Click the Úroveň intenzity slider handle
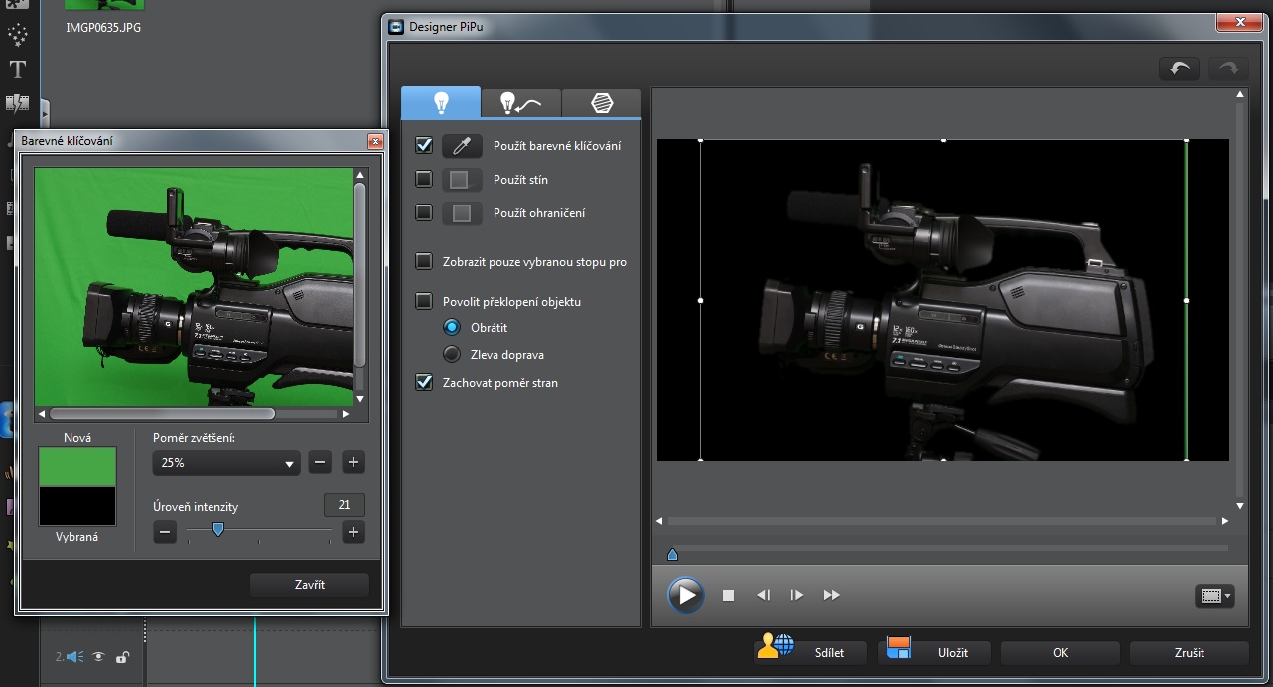The image size is (1273, 687). click(x=218, y=530)
